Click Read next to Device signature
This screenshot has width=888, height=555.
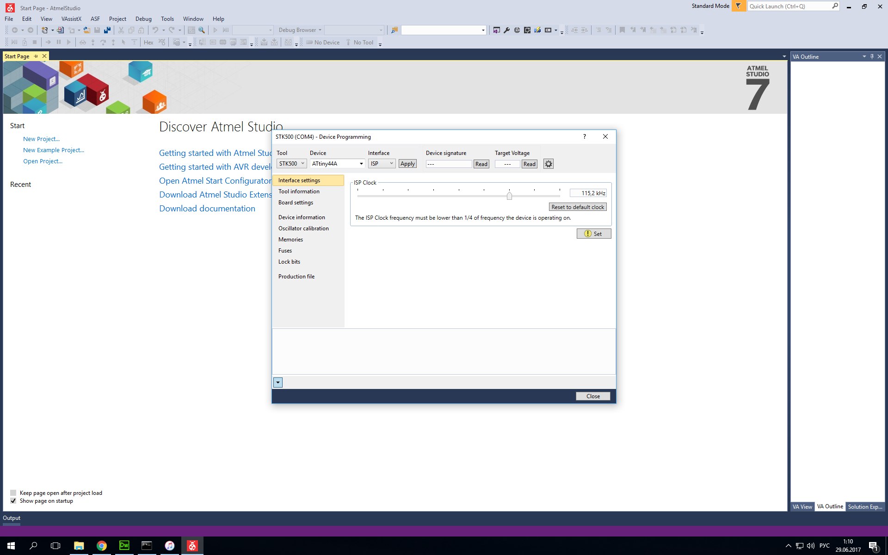tap(481, 164)
